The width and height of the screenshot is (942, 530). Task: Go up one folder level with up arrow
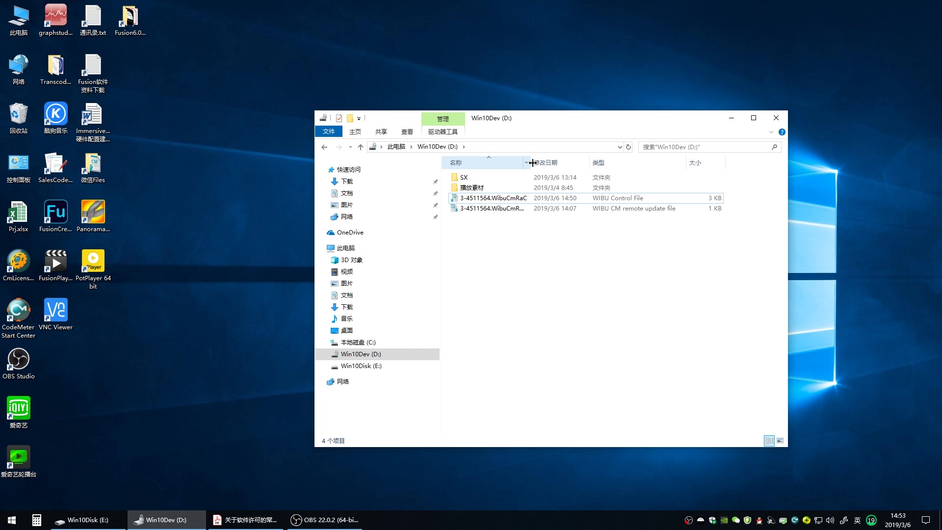(361, 147)
